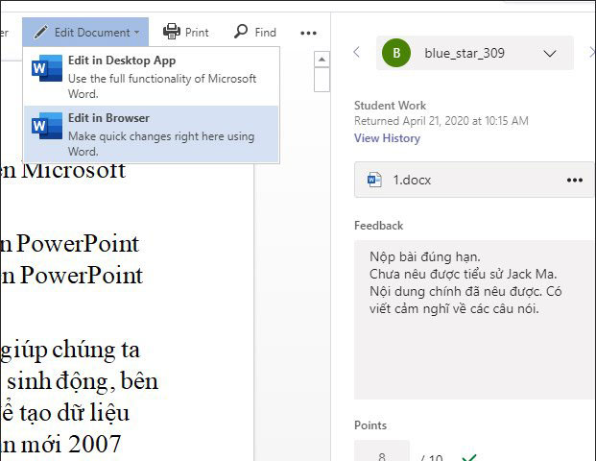Viewport: 596px width, 461px height.
Task: Click the Feedback label
Action: [x=378, y=226]
